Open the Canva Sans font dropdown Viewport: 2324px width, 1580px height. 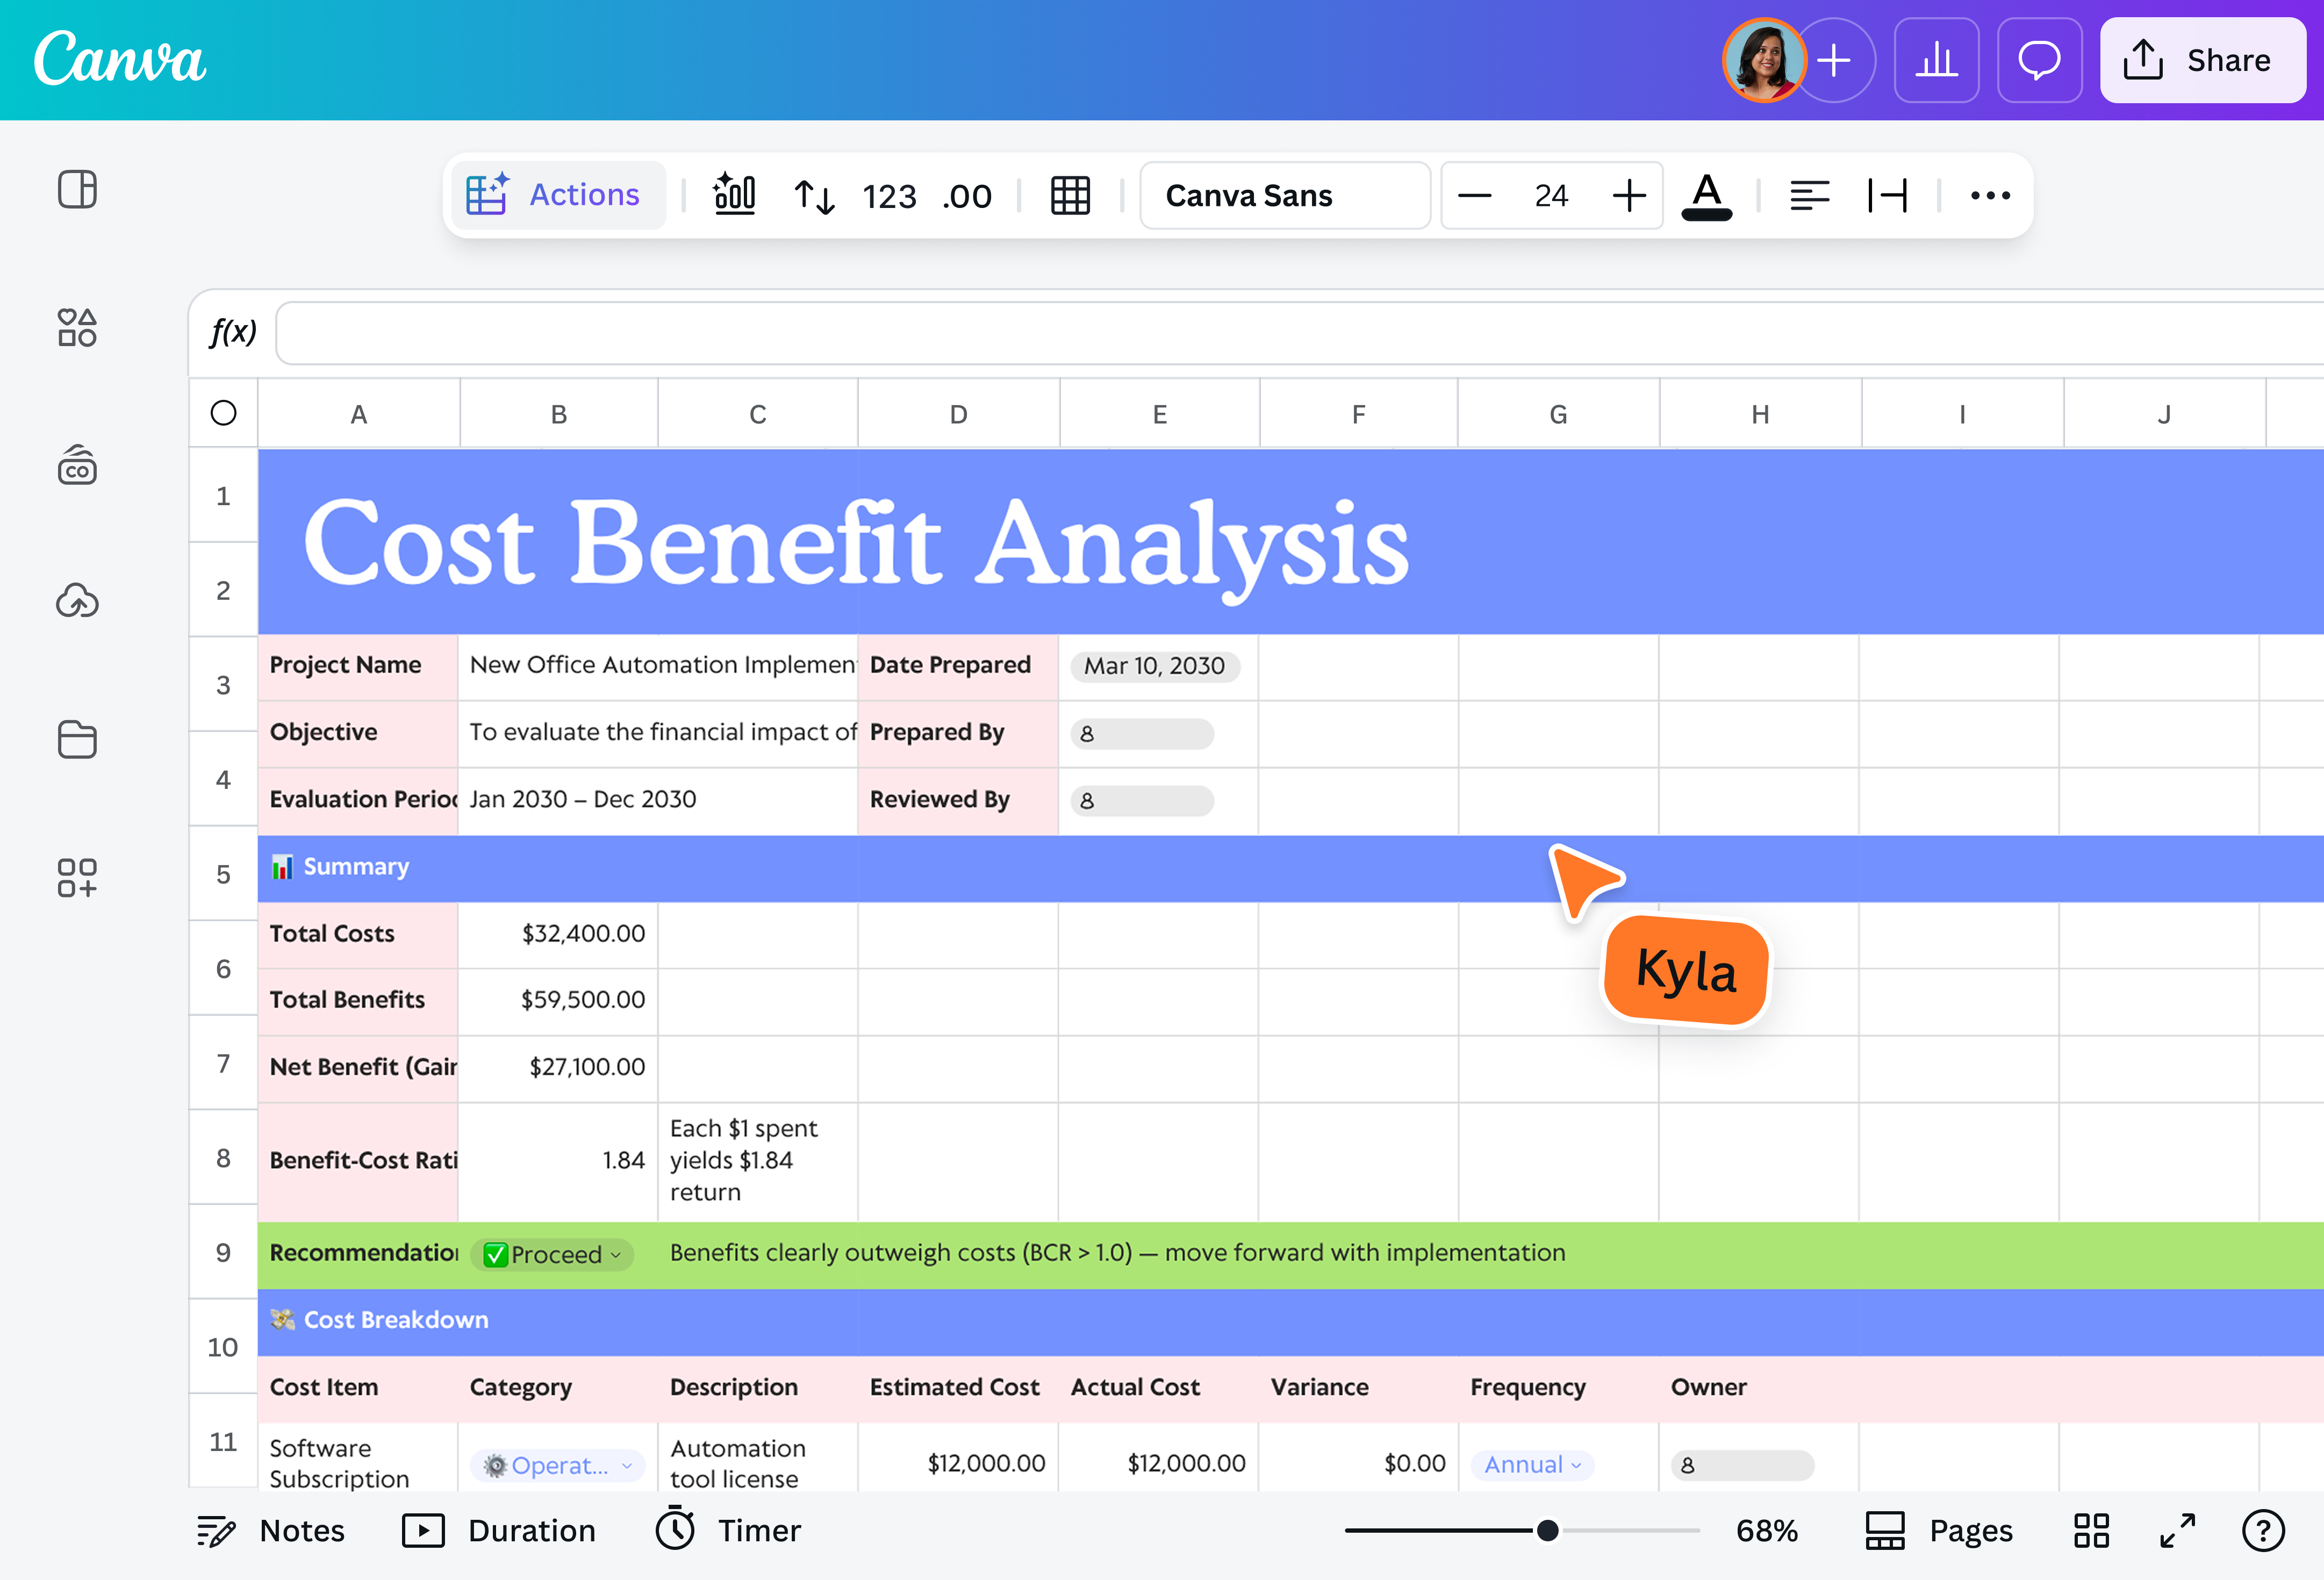click(1285, 195)
